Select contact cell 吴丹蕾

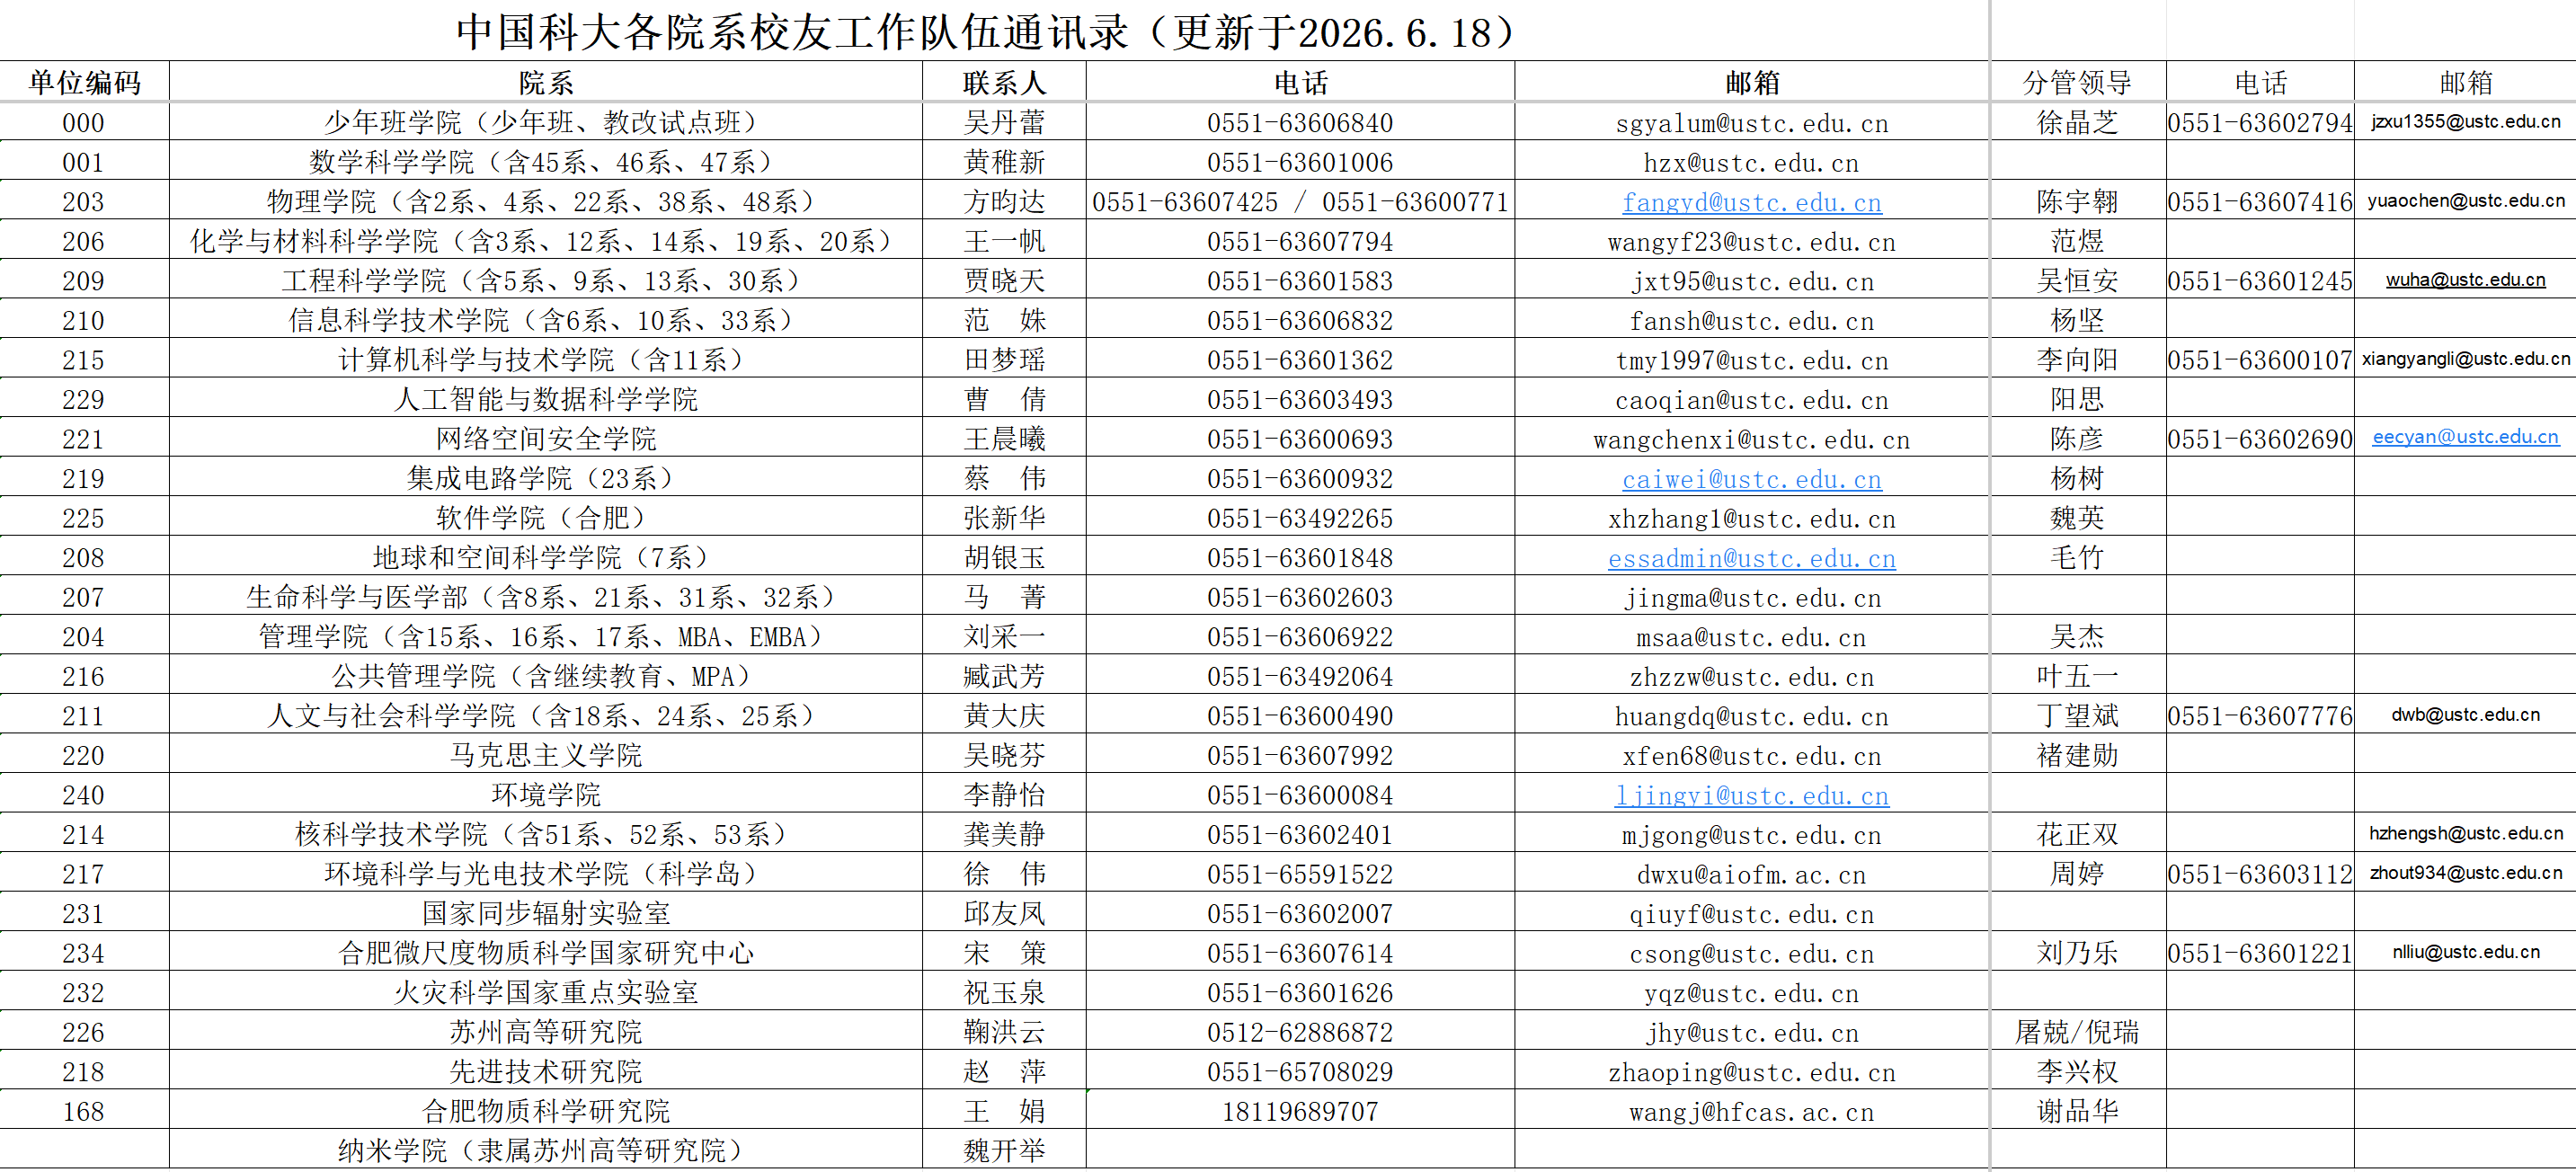[1004, 122]
